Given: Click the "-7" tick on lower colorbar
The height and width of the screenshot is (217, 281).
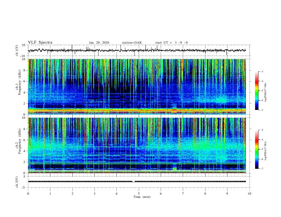Looking at the screenshot, I should coord(262,169).
